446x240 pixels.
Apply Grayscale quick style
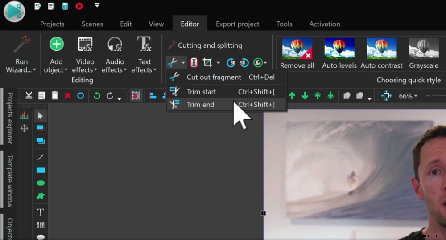point(424,54)
